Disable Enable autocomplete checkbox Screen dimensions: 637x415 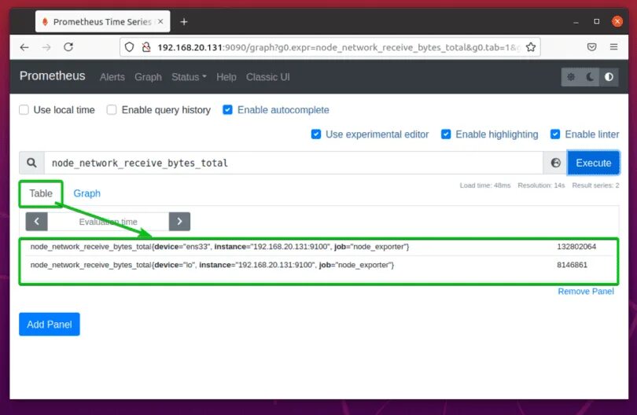(x=227, y=109)
